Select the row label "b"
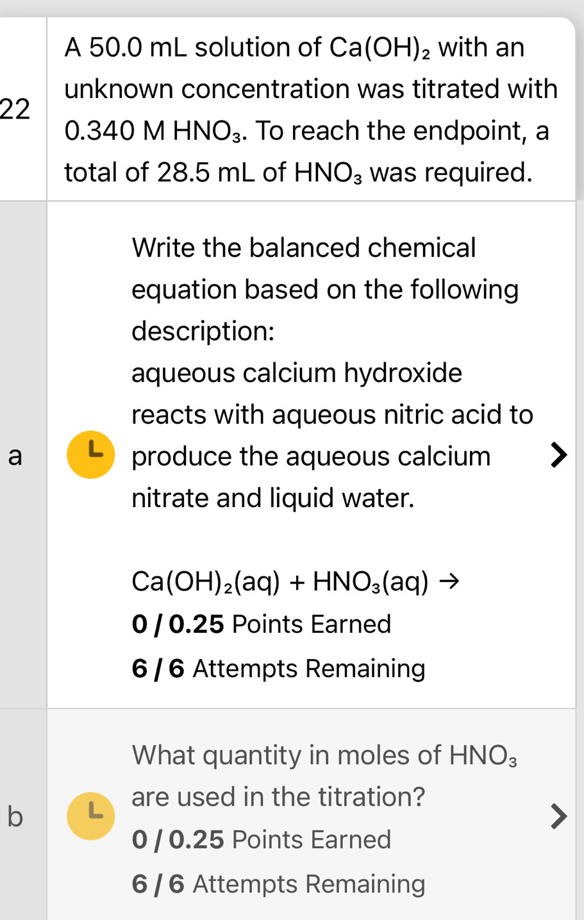 (15, 817)
